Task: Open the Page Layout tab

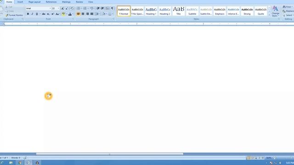Action: click(34, 2)
